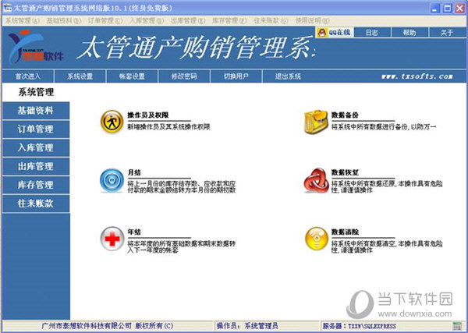The image size is (468, 333).
Task: Maximize the application window
Action: coord(448,9)
